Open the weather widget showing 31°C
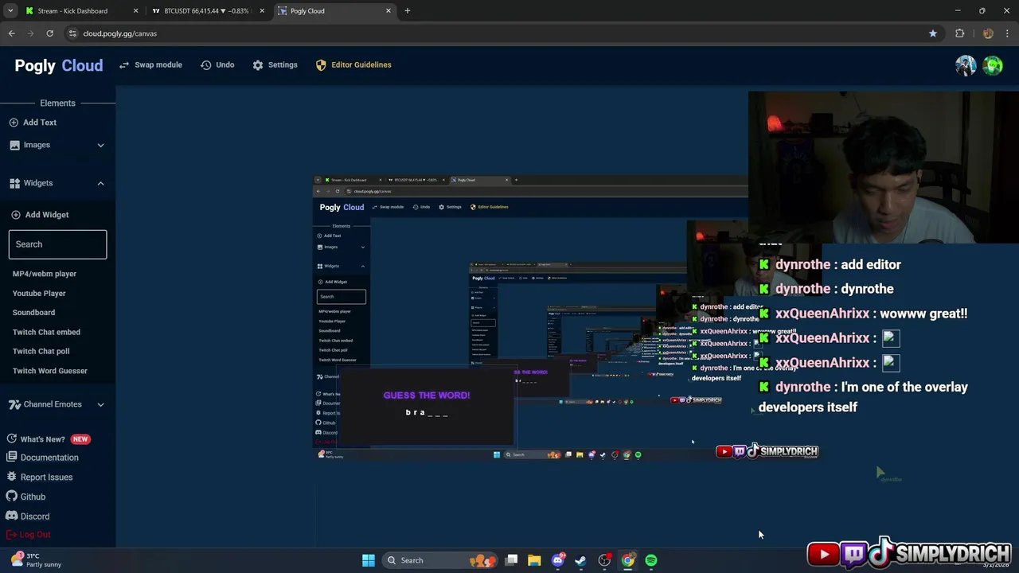The height and width of the screenshot is (573, 1019). click(x=36, y=560)
